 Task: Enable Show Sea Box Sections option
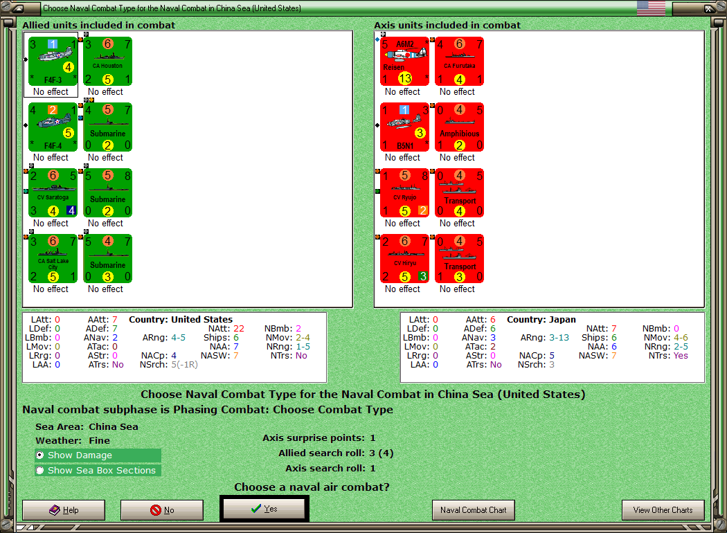[98, 471]
